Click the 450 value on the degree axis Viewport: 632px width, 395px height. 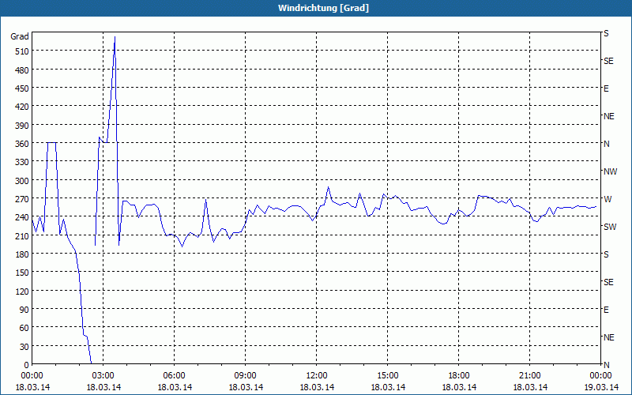[x=22, y=88]
